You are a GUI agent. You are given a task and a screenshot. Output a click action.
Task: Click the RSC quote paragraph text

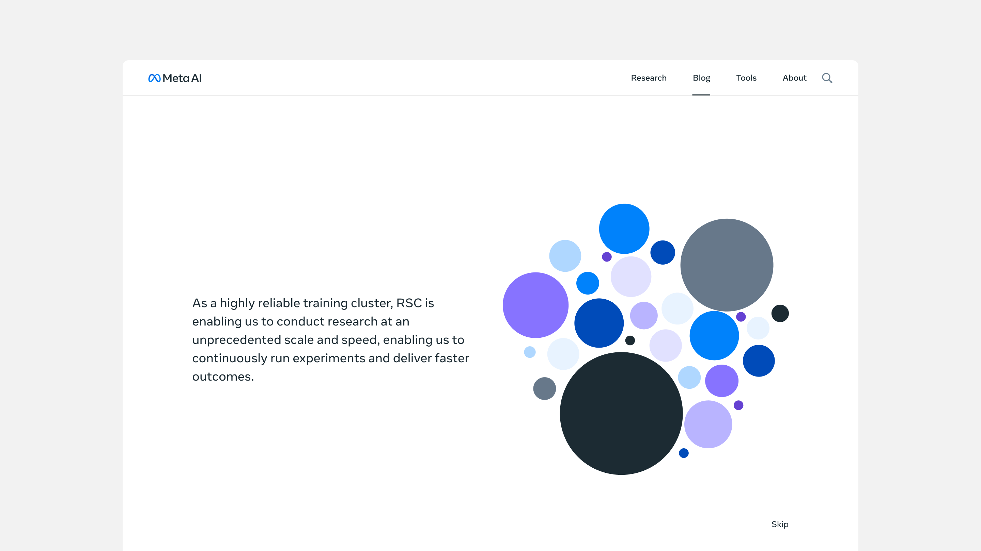coord(330,339)
